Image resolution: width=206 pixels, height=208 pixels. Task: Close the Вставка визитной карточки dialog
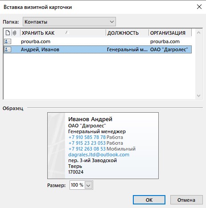click(199, 7)
